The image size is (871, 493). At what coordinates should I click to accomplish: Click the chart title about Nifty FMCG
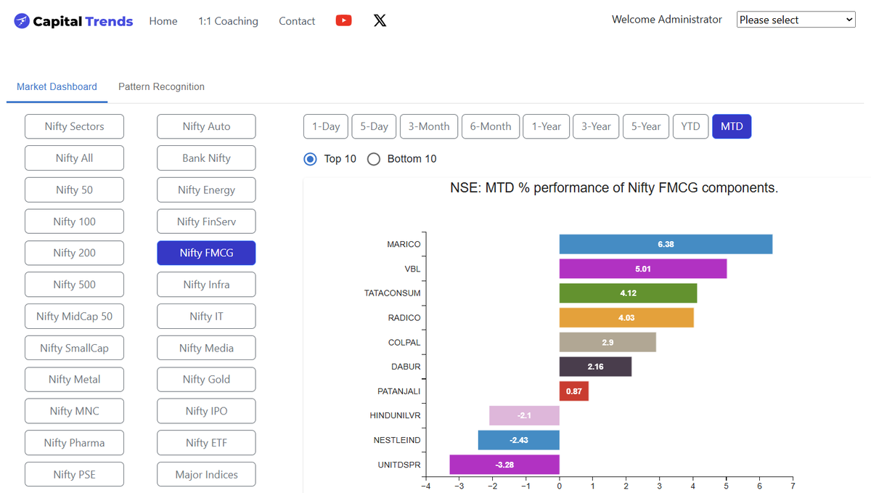(x=614, y=188)
